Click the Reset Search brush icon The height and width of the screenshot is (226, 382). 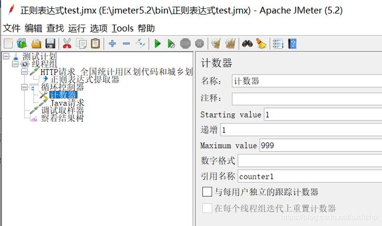[x=261, y=44]
